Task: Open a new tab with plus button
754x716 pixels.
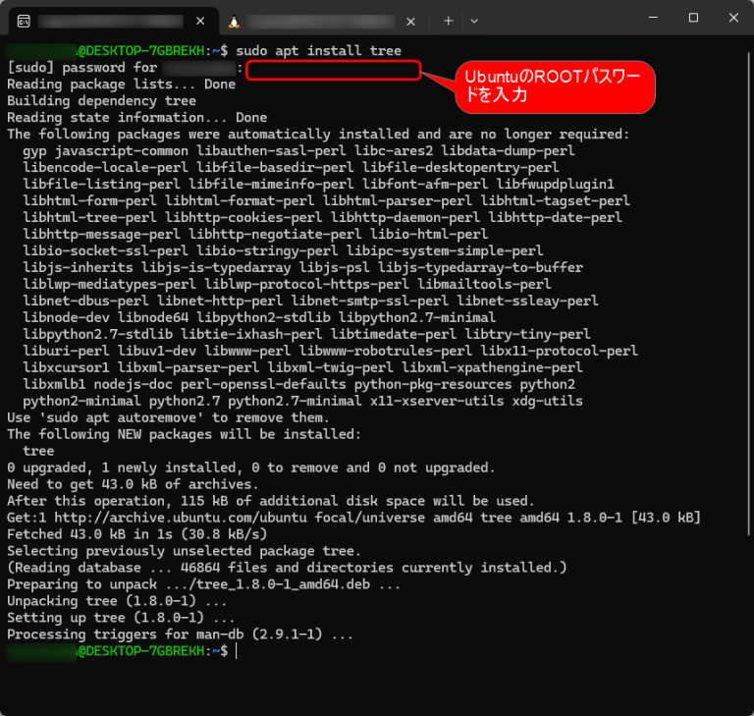Action: pyautogui.click(x=448, y=22)
